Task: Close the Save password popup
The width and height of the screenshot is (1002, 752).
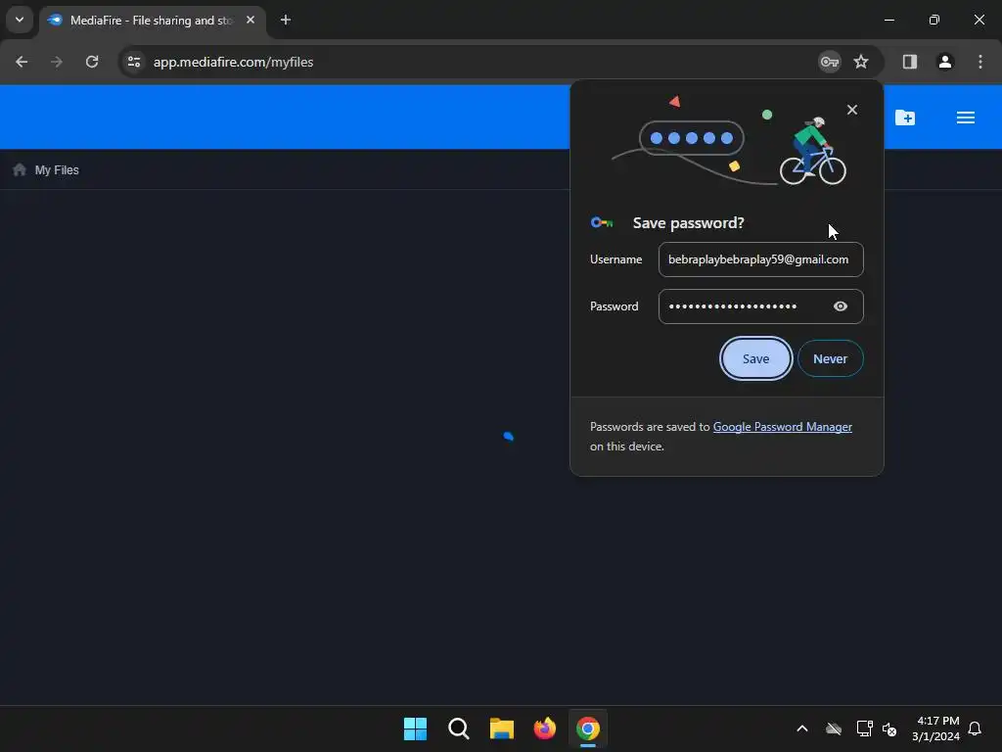Action: click(x=852, y=110)
